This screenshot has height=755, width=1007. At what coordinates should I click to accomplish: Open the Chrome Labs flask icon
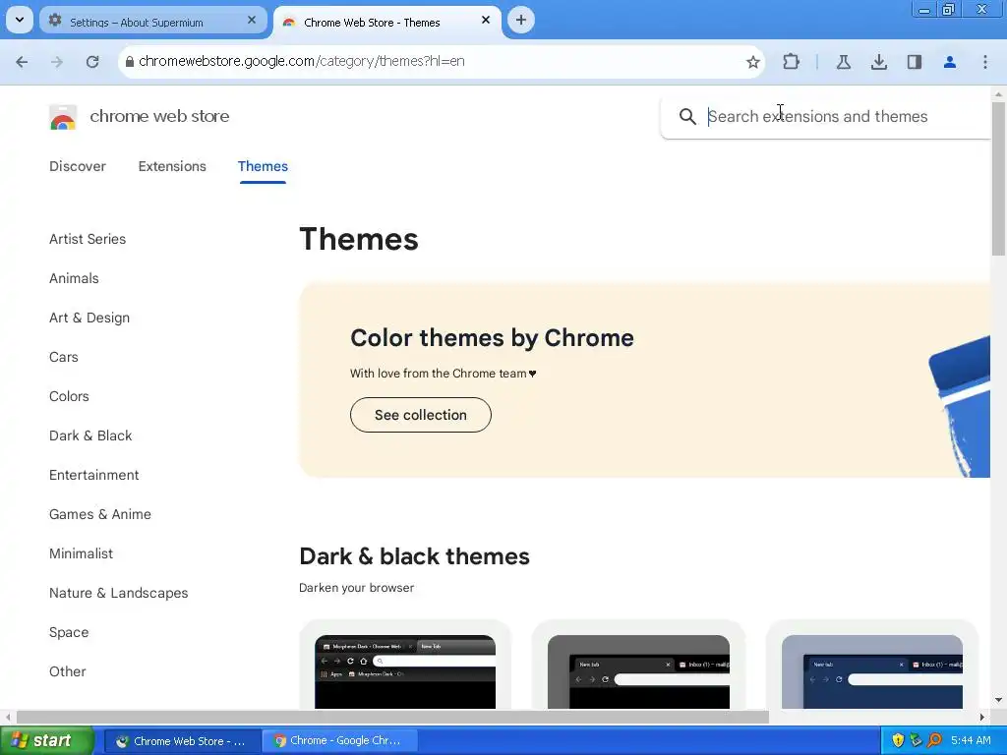843,62
